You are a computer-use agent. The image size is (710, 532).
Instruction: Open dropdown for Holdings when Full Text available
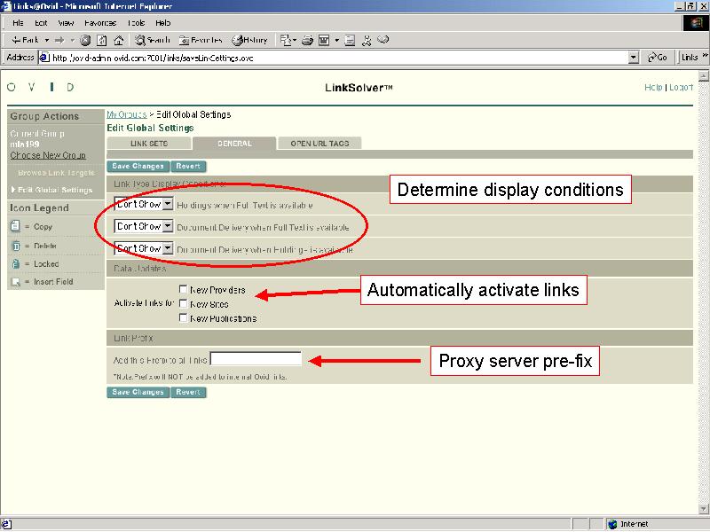pyautogui.click(x=168, y=204)
